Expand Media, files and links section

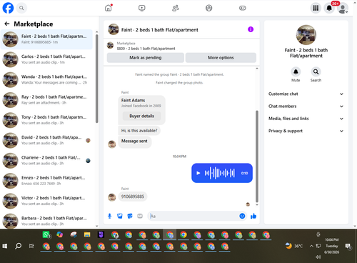[306, 119]
